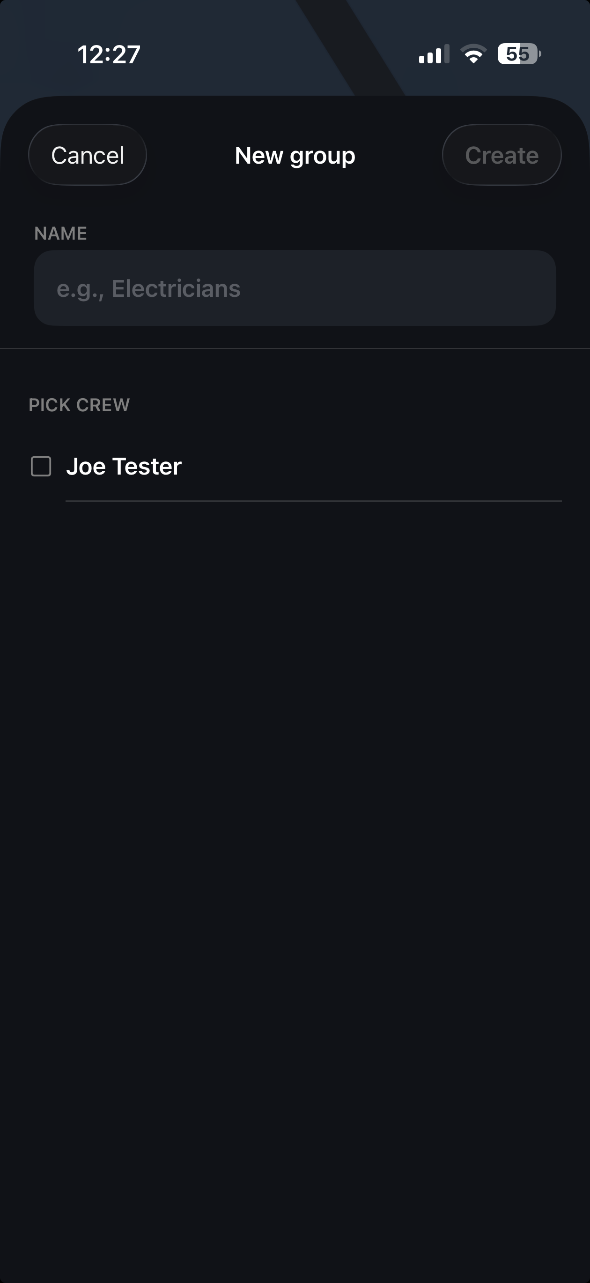Click the NAME field label
Image resolution: width=590 pixels, height=1283 pixels.
point(61,234)
